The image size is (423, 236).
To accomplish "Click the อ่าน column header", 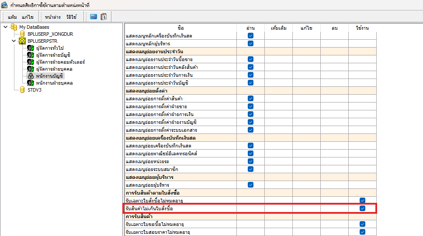I will [x=250, y=28].
